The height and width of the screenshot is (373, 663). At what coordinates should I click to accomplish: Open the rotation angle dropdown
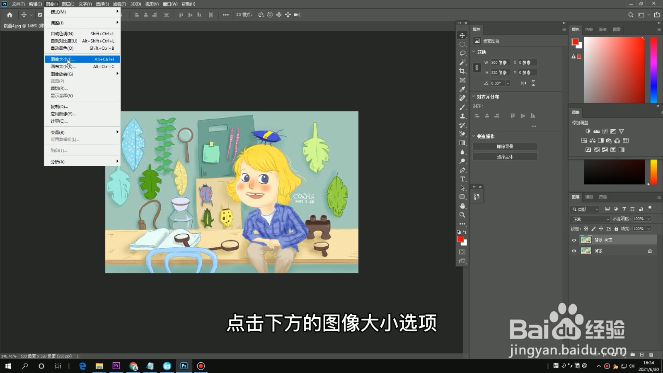508,83
